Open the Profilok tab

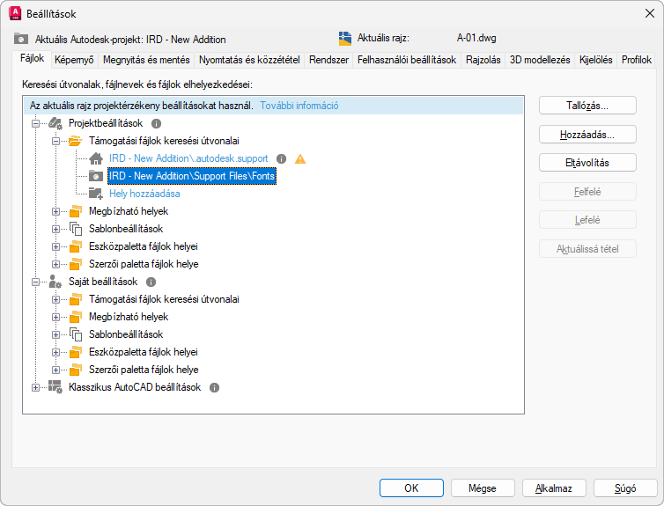click(x=636, y=60)
